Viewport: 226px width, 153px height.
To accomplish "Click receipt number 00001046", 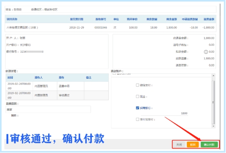I will (101, 28).
